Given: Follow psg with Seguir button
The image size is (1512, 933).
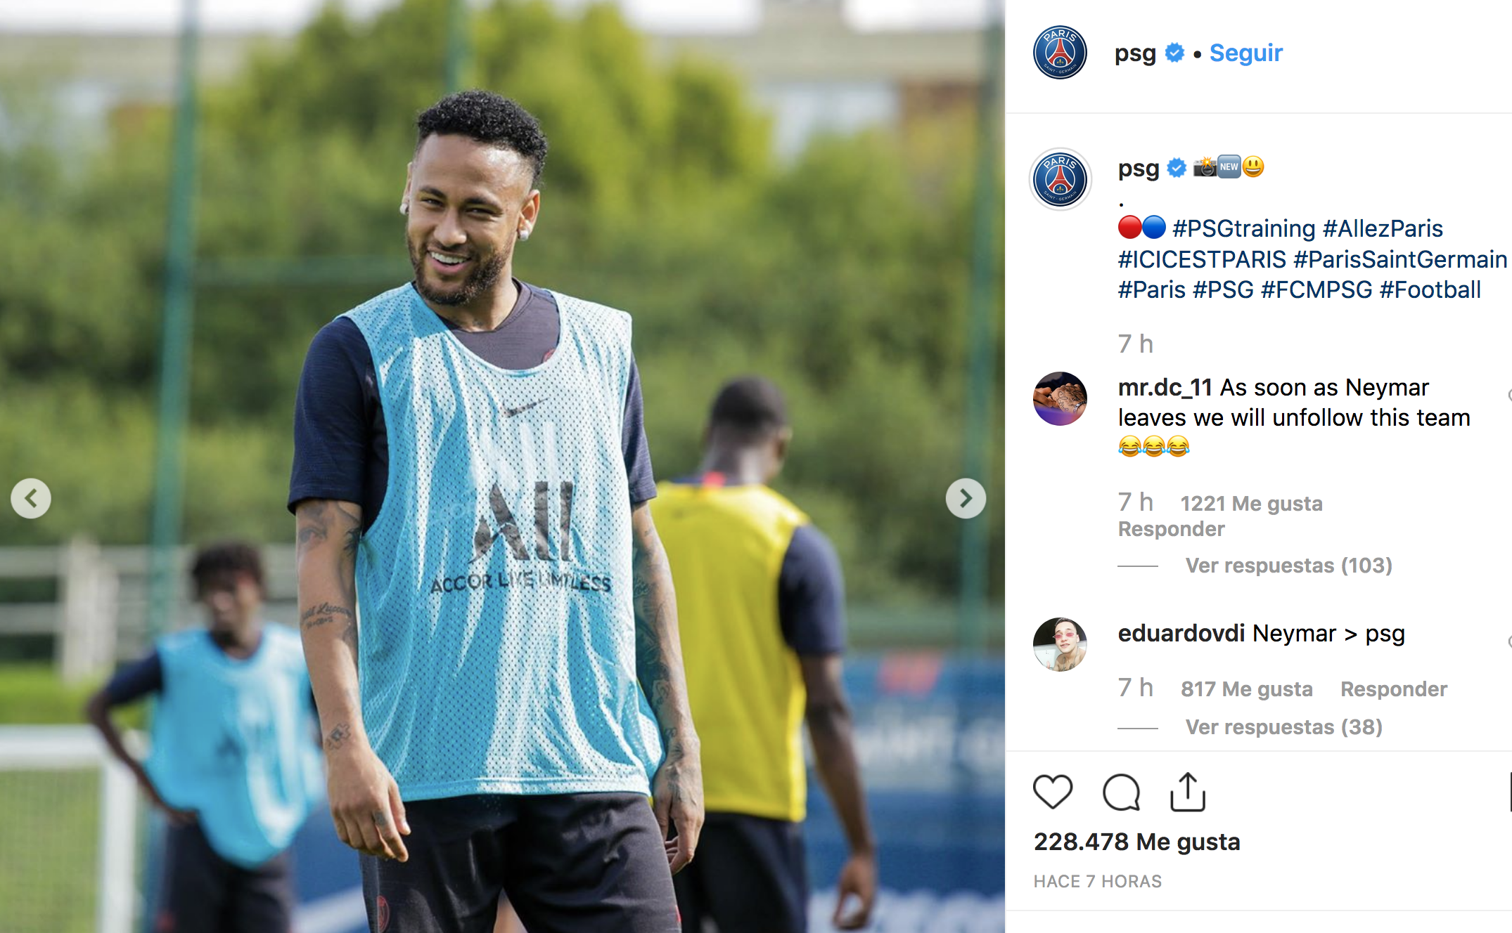Looking at the screenshot, I should pos(1246,53).
